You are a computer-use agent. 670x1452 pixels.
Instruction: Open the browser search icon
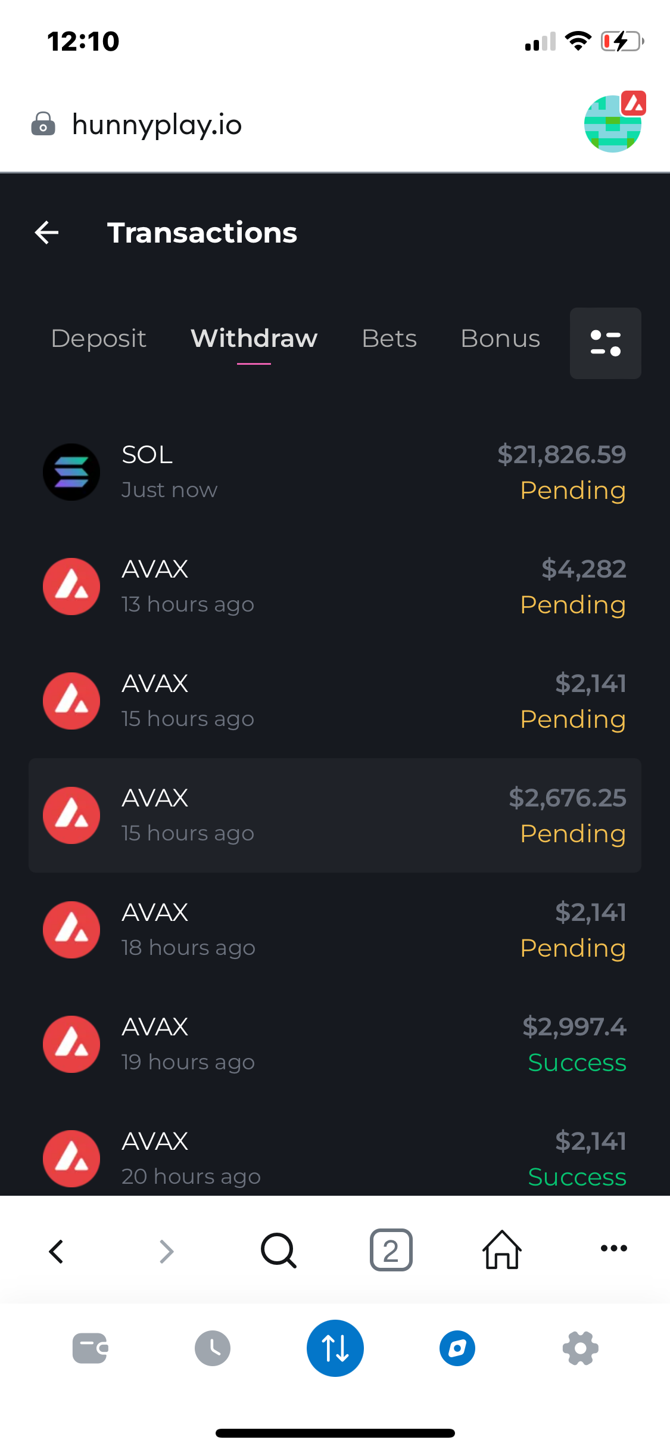[278, 1250]
